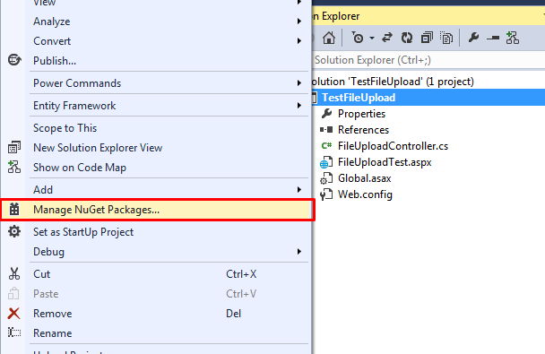Refresh Solution Explorer with the refresh icon

coord(407,38)
